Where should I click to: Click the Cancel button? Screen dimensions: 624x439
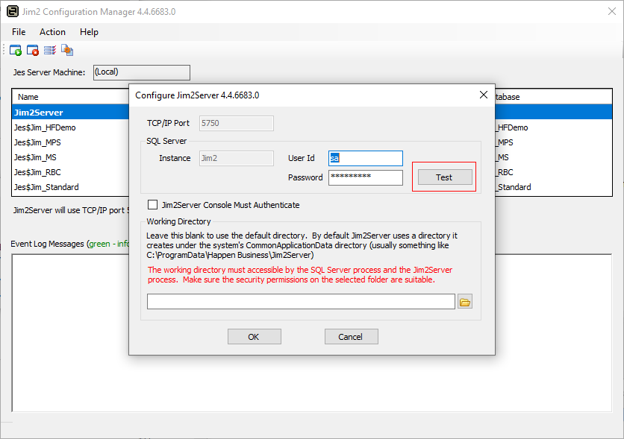352,336
